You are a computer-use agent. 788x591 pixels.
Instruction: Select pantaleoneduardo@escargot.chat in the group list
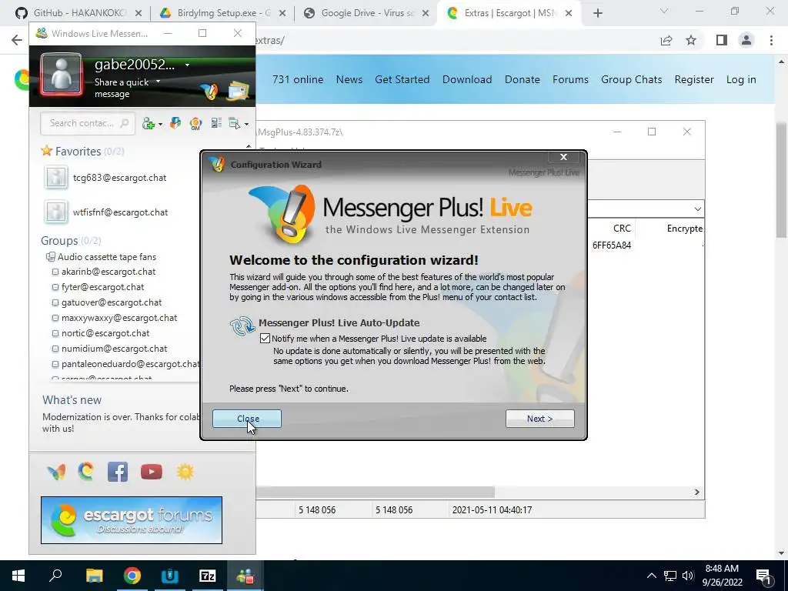pyautogui.click(x=130, y=364)
